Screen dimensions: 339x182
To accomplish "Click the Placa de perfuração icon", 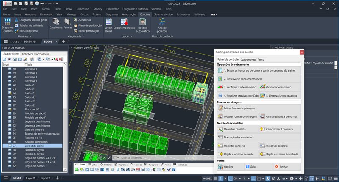I will tap(75, 25).
